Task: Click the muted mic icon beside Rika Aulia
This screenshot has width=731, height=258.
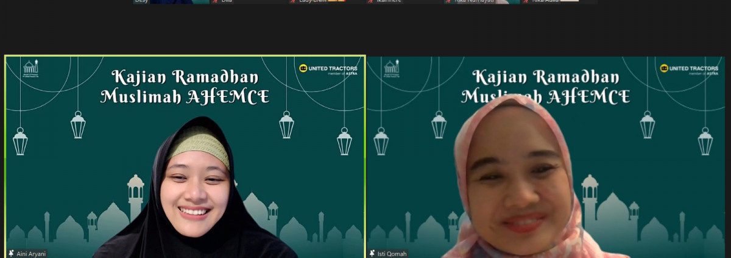Action: pyautogui.click(x=526, y=2)
